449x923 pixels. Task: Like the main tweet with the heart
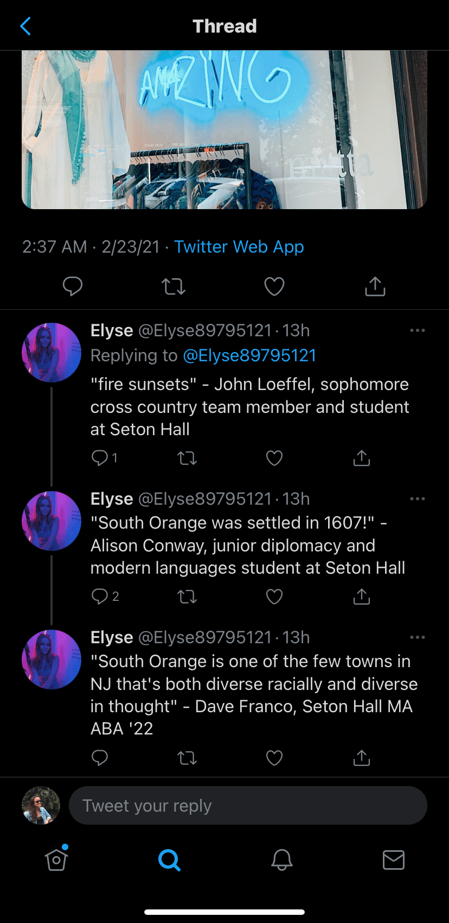coord(274,286)
